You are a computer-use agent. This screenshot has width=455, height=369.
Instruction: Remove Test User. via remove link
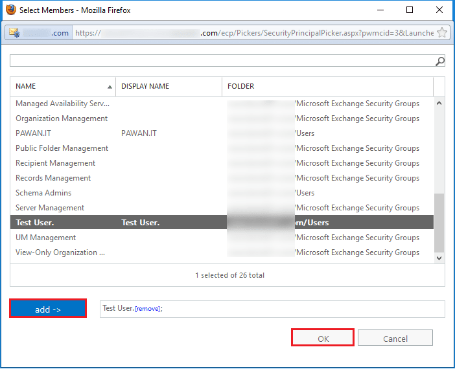coord(147,309)
